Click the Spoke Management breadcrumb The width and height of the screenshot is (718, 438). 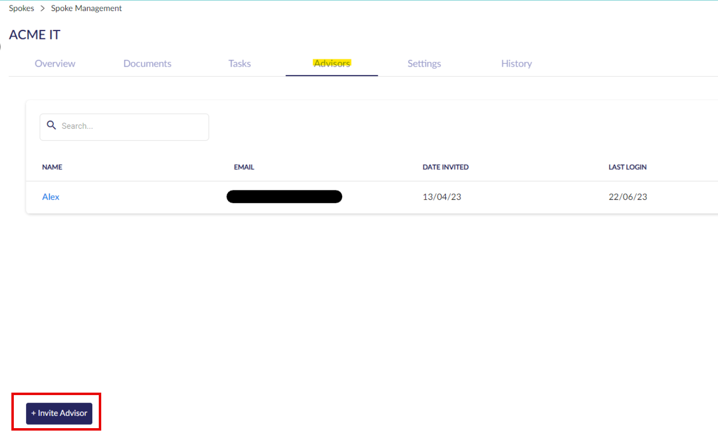86,8
